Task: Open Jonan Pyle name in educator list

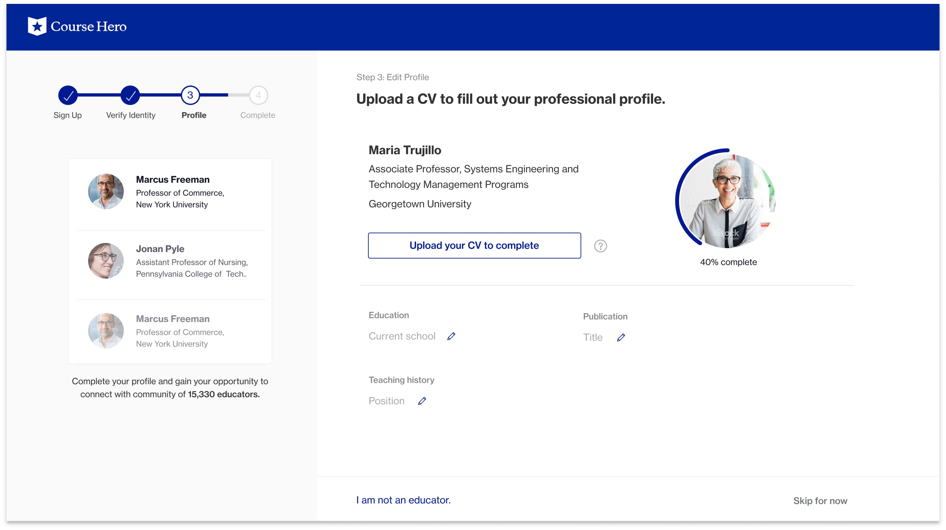Action: pos(160,249)
